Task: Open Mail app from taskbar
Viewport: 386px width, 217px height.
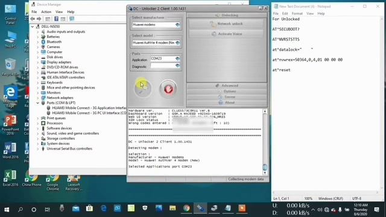Action: tap(76, 209)
